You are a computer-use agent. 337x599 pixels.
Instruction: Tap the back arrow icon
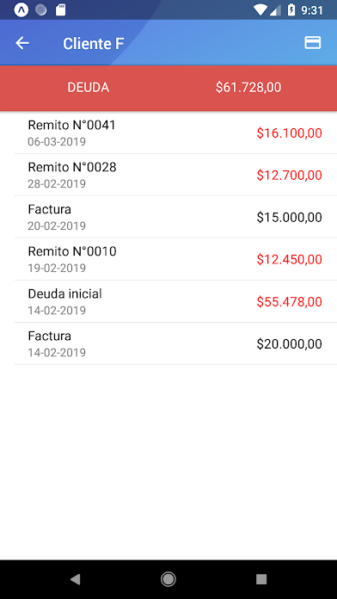click(x=22, y=43)
